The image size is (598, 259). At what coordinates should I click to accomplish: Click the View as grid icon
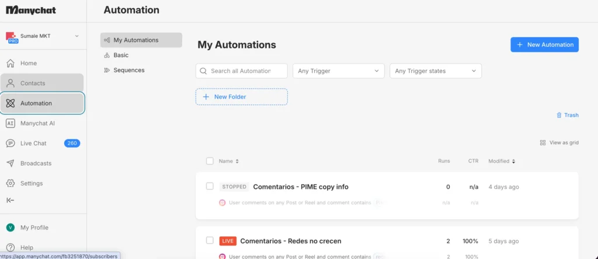[x=543, y=143]
